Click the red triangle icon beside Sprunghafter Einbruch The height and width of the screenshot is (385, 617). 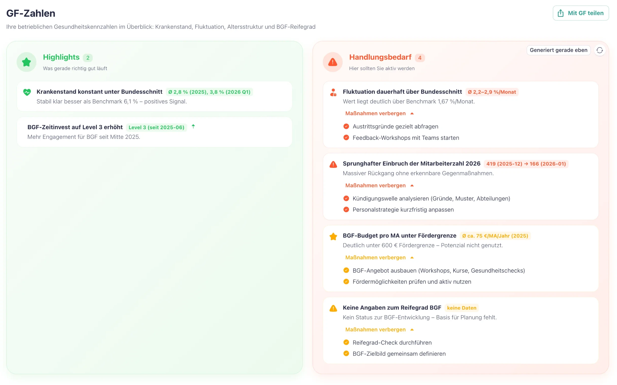333,164
